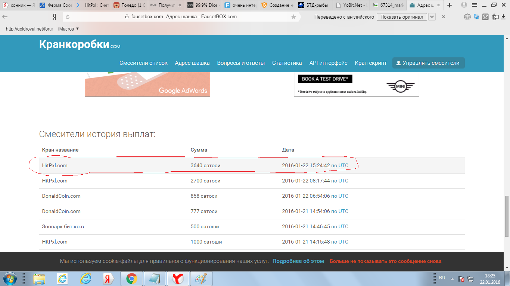
Task: Click the 'Показать оригинал' button
Action: pos(402,17)
